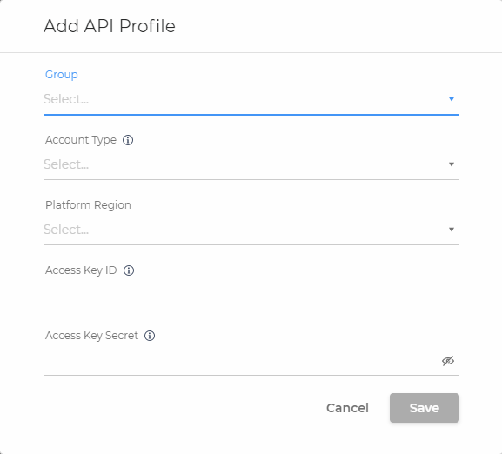Toggle Access Key Secret visibility eye icon
This screenshot has height=454, width=502.
pos(448,361)
